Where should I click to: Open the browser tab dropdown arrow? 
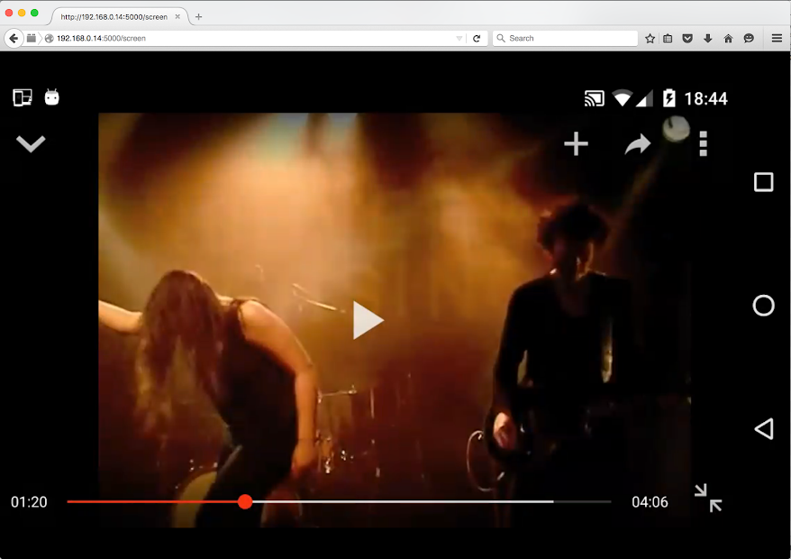point(459,38)
